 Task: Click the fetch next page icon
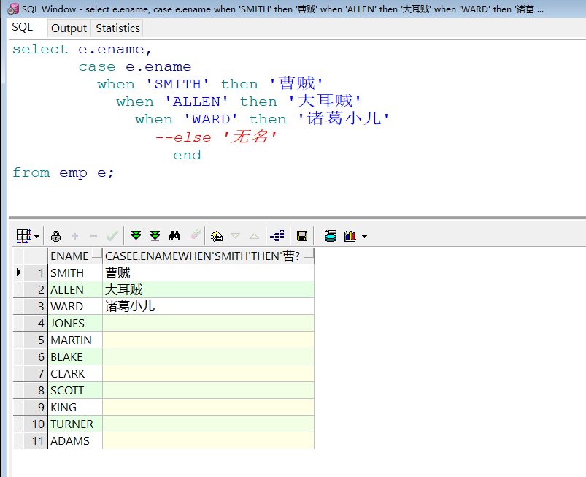coord(136,236)
